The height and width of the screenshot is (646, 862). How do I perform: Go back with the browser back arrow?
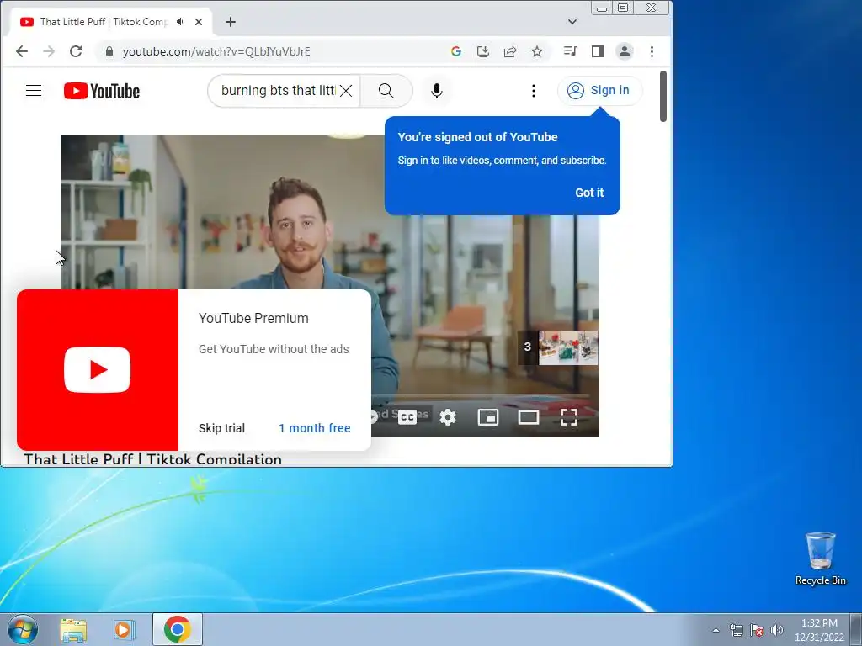[22, 51]
